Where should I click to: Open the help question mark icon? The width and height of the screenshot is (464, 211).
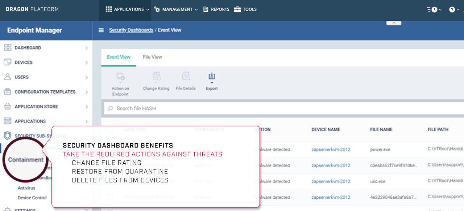[452, 10]
